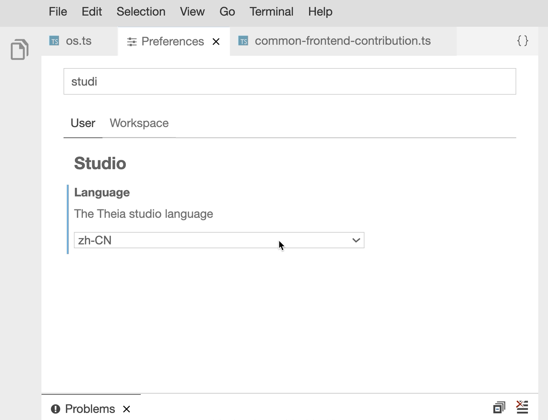Switch to the os.ts editor tab
Screen dimensions: 548x420
80,41
